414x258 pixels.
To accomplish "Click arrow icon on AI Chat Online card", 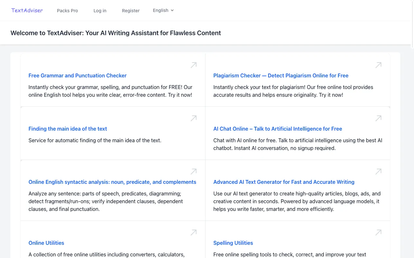I will coord(378,118).
